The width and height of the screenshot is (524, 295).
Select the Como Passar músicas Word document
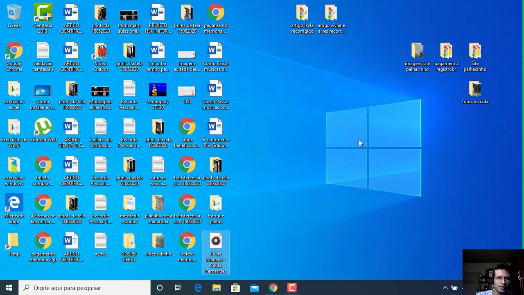216,95
